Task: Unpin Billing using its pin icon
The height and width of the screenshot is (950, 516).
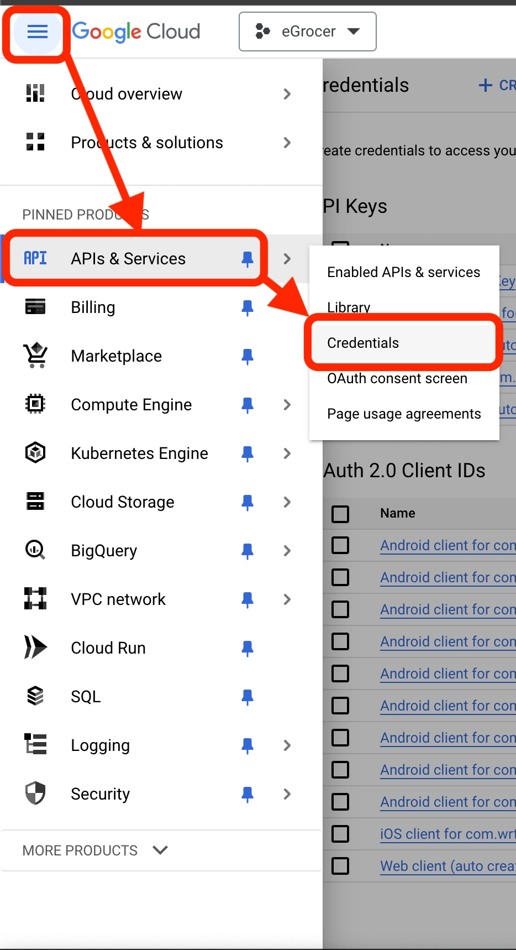Action: pos(248,308)
